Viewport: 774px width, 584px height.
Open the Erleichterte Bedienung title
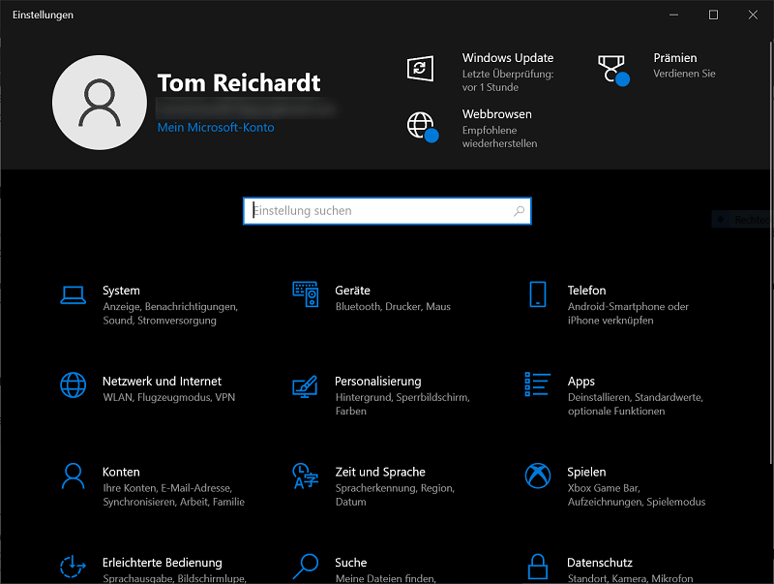click(162, 563)
